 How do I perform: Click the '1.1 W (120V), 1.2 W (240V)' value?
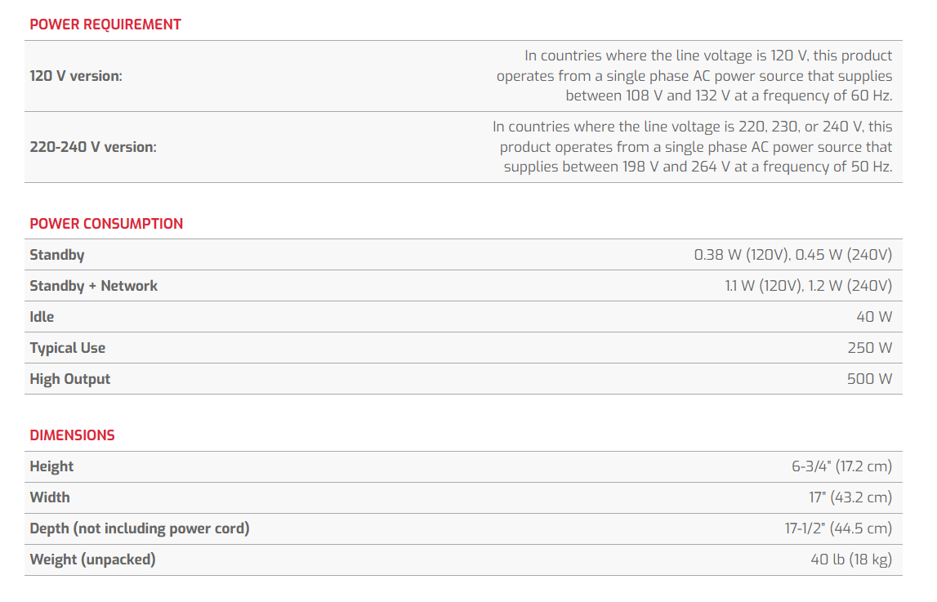coord(808,286)
